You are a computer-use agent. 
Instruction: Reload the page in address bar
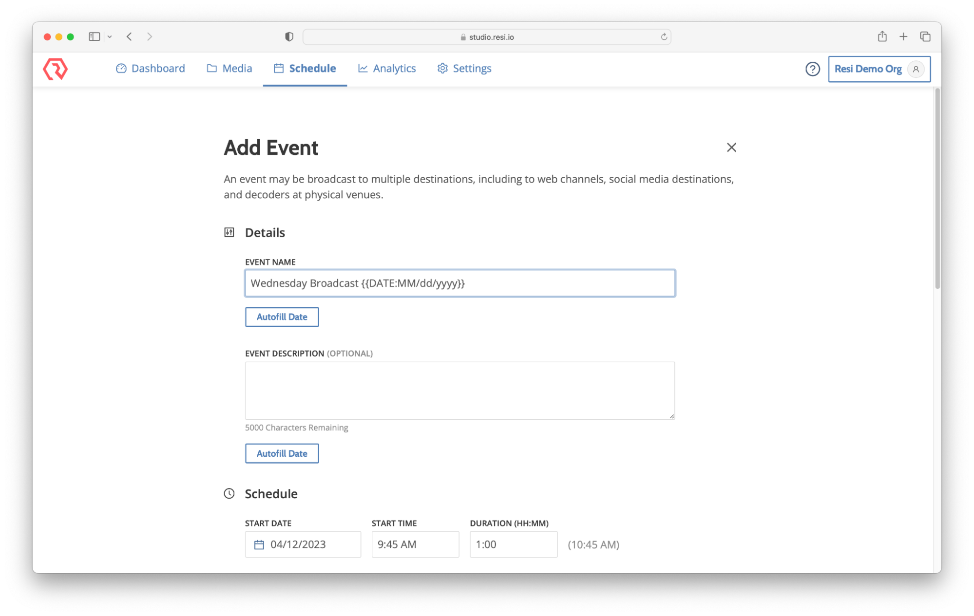[664, 37]
